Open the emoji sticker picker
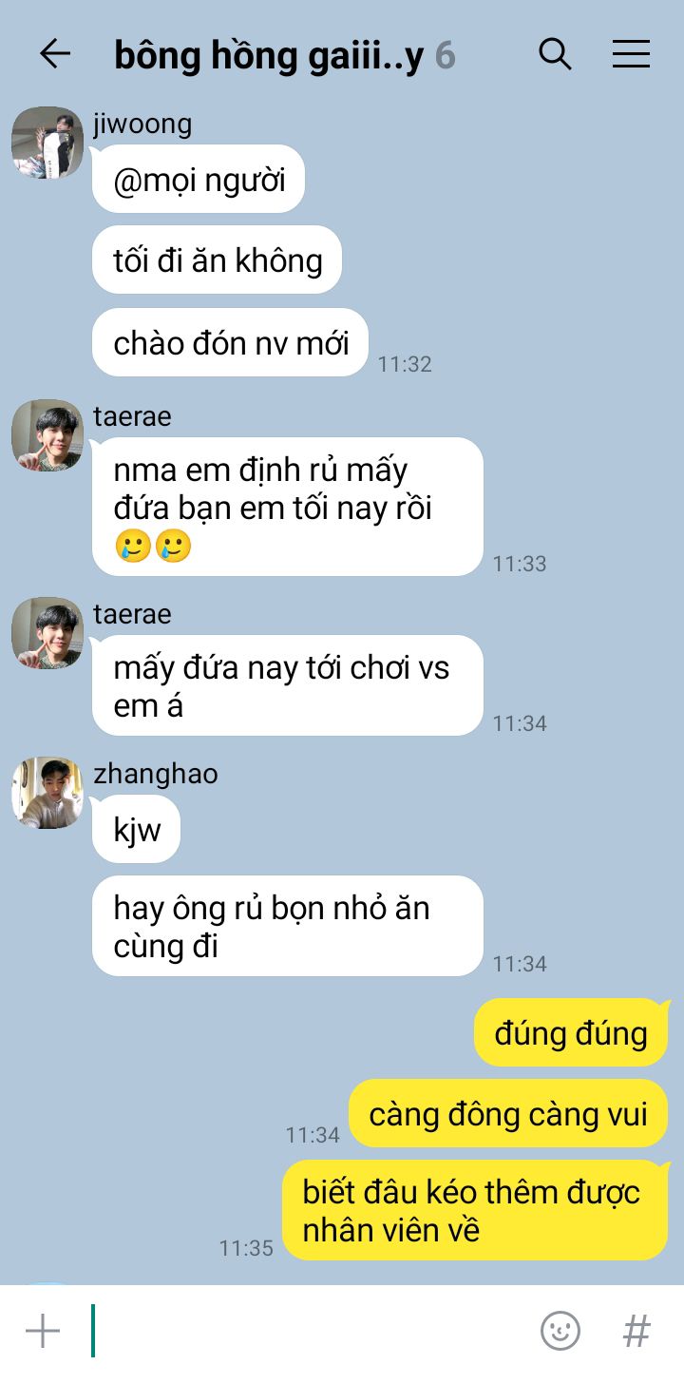 tap(560, 1331)
